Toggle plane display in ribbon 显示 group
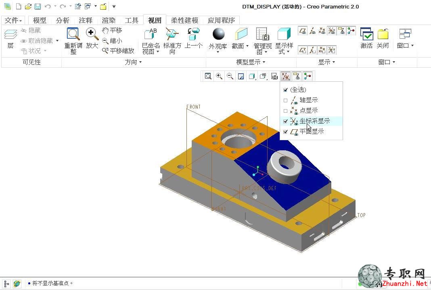The image size is (431, 290). click(x=303, y=31)
